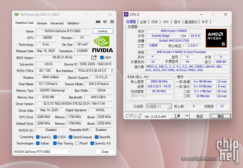The height and width of the screenshot is (168, 243).
Task: Toggle the Ray Tracing checkbox
Action: click(55, 143)
